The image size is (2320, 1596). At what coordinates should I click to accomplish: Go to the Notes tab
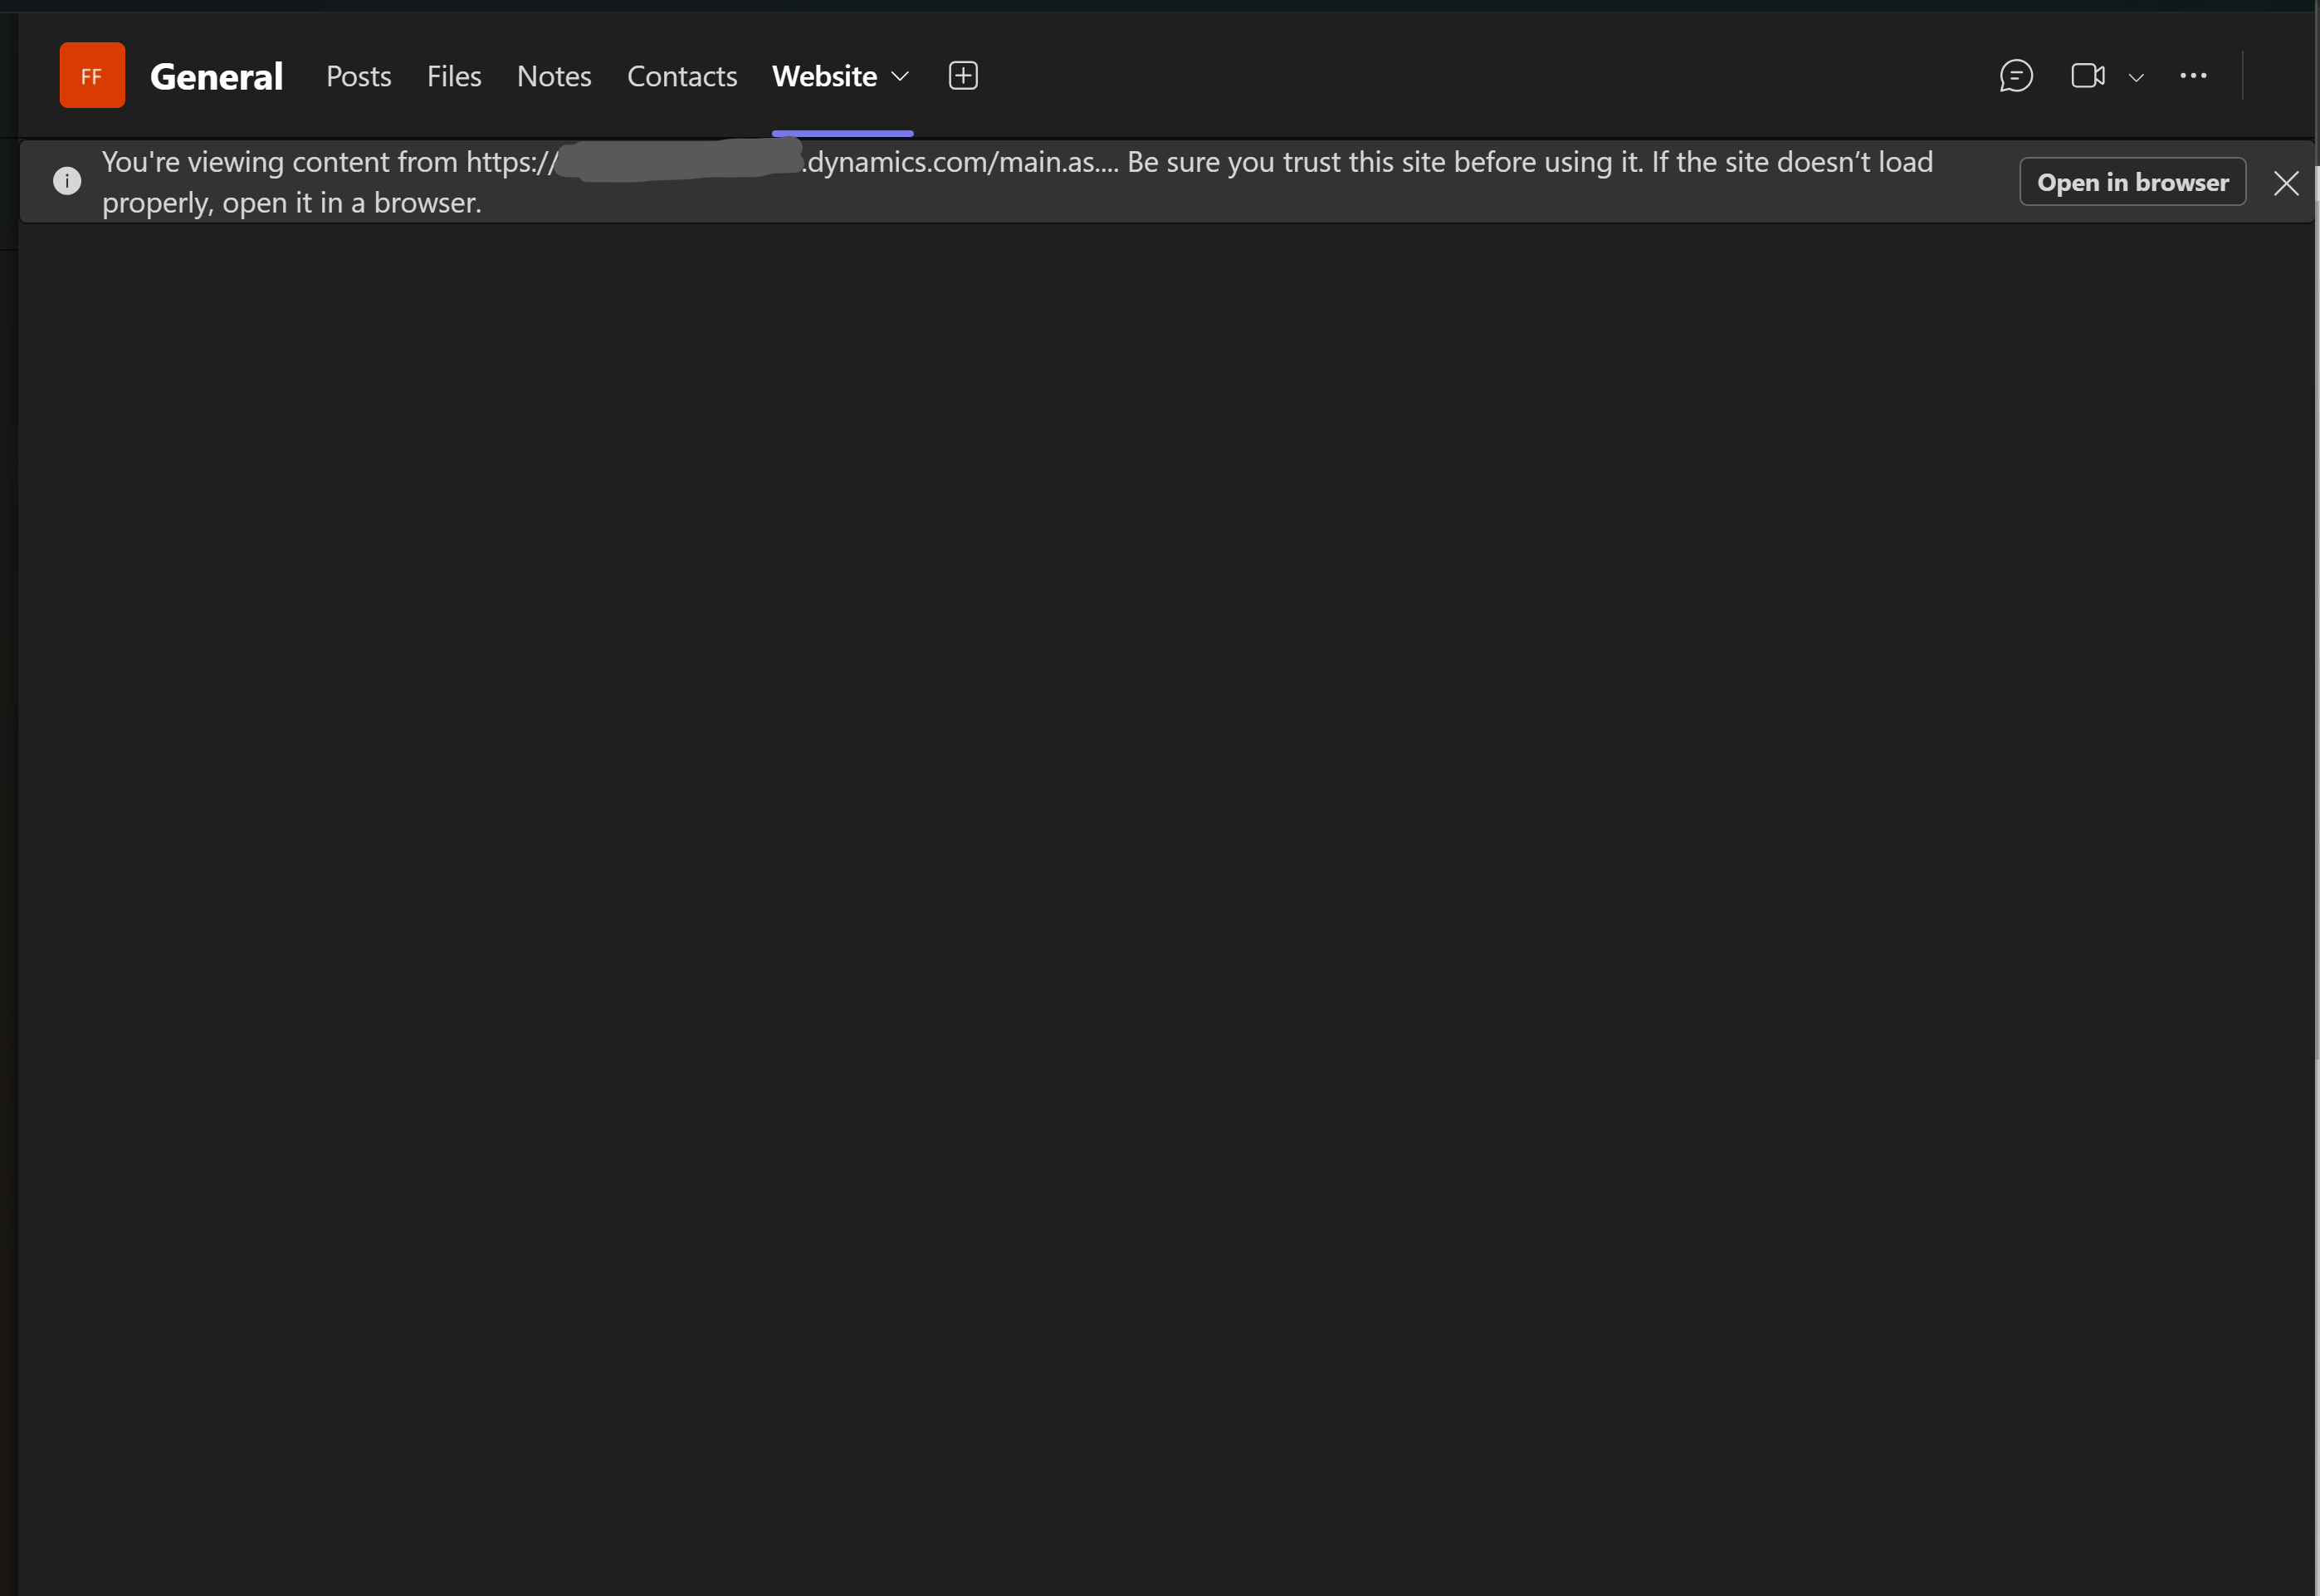pos(554,76)
